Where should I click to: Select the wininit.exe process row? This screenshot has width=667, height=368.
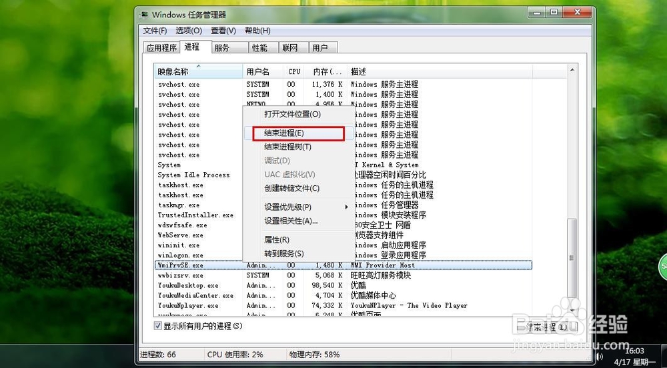point(179,245)
